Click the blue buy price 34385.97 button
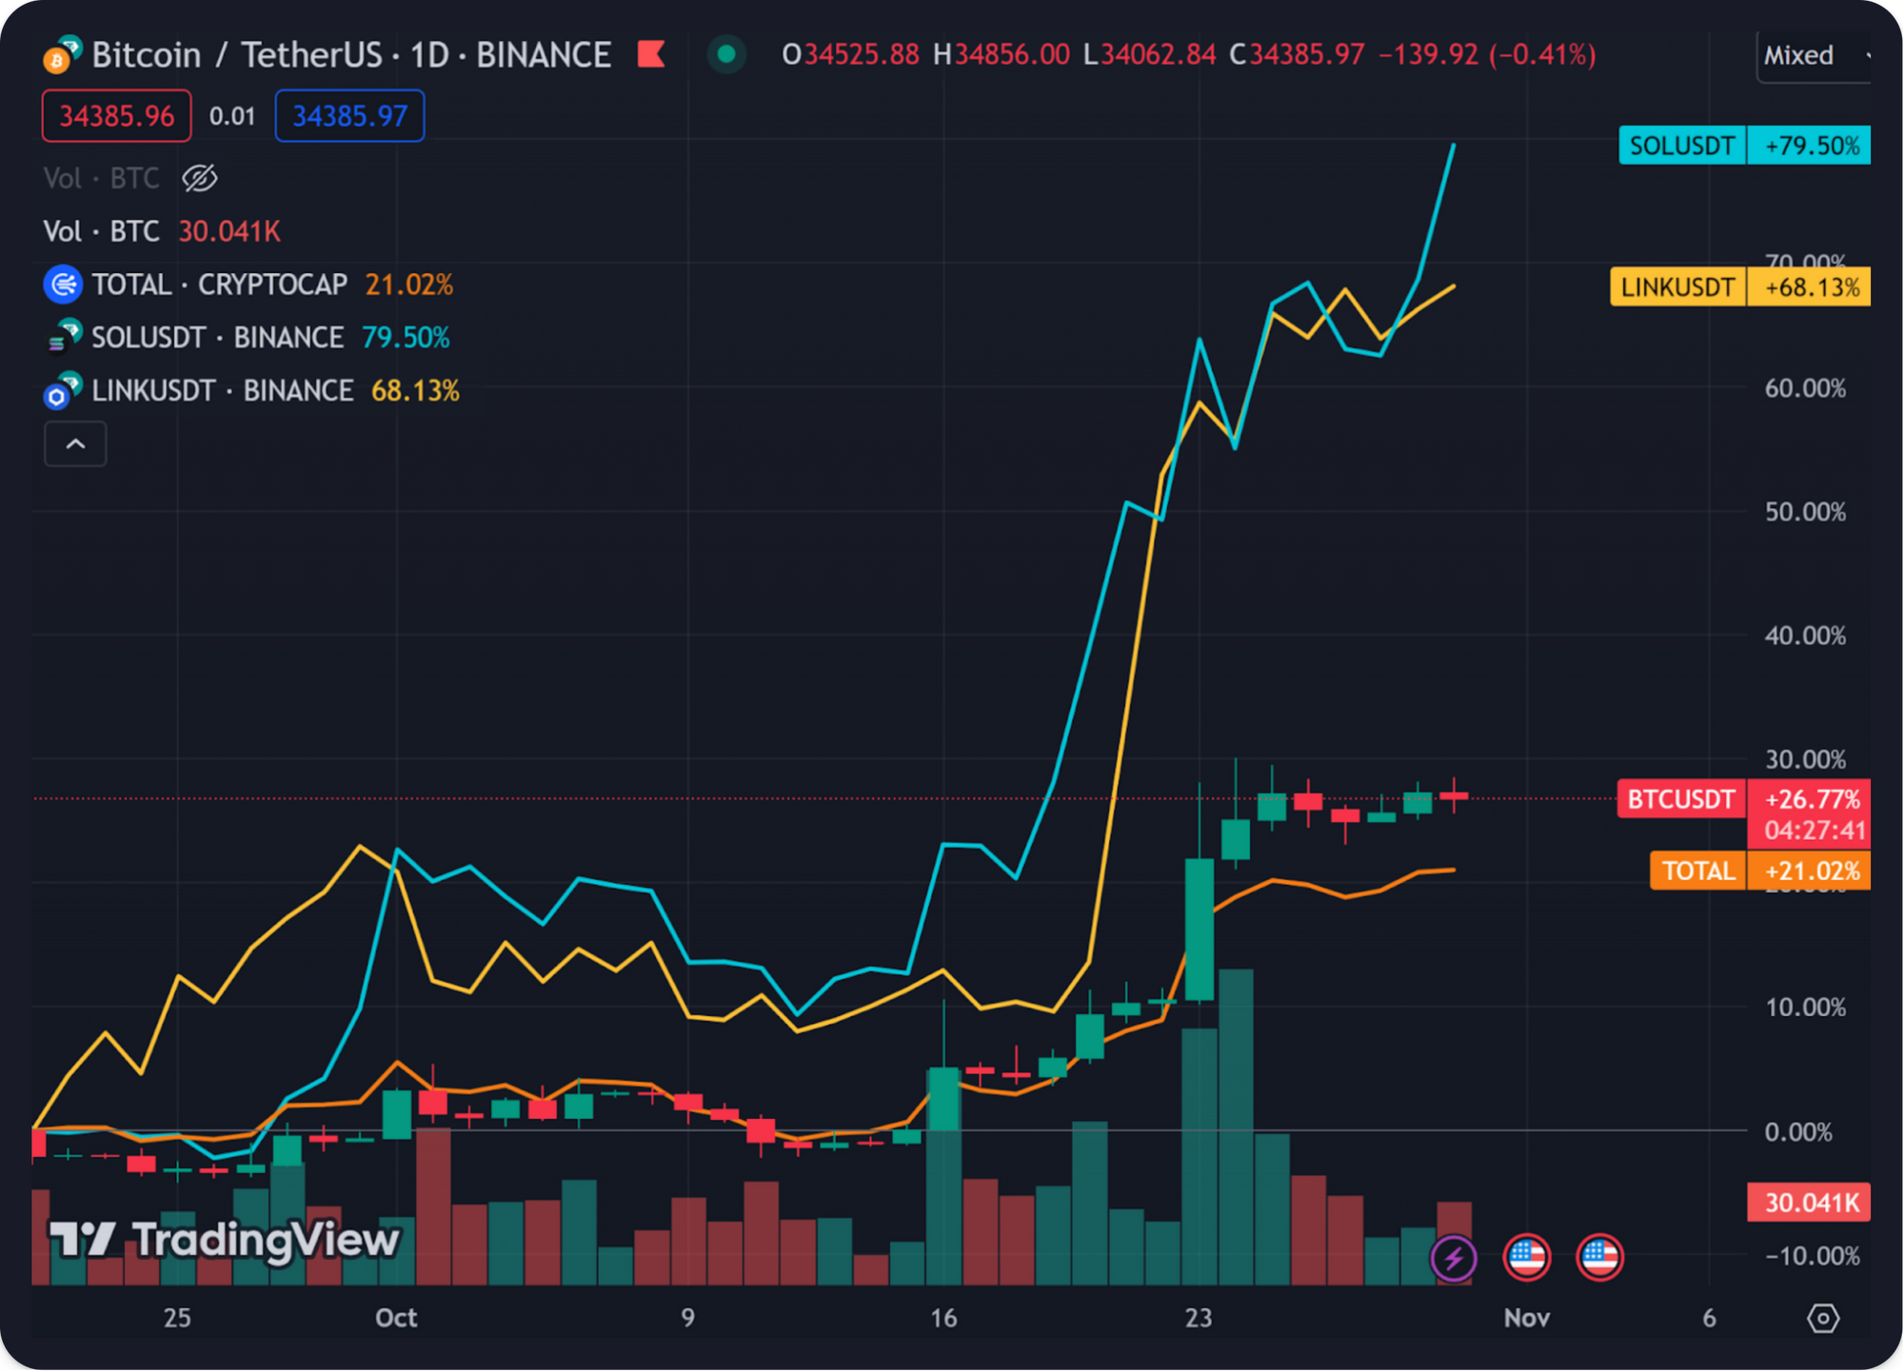Viewport: 1904px width, 1371px height. (349, 116)
